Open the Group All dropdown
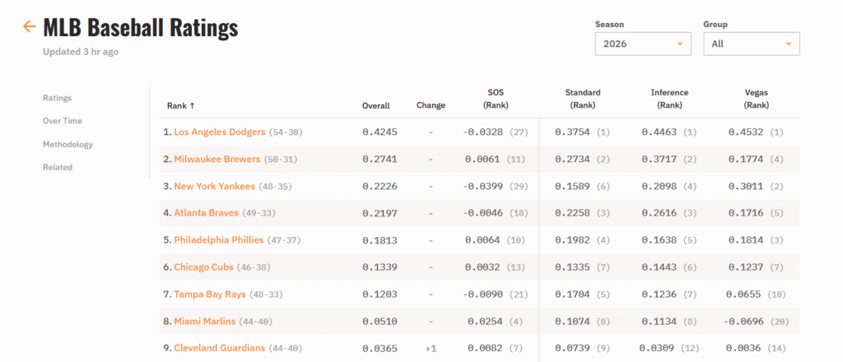This screenshot has height=362, width=843. tap(752, 44)
